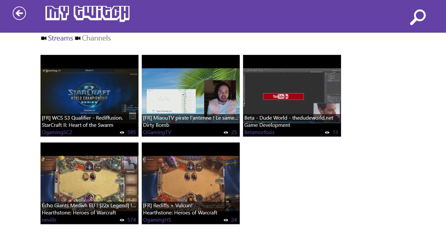Click the title '[FR] MiaouTV pirate l'antenne'

tap(191, 118)
